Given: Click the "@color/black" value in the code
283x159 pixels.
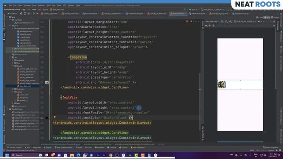Looking at the screenshot, I should click(x=115, y=118).
